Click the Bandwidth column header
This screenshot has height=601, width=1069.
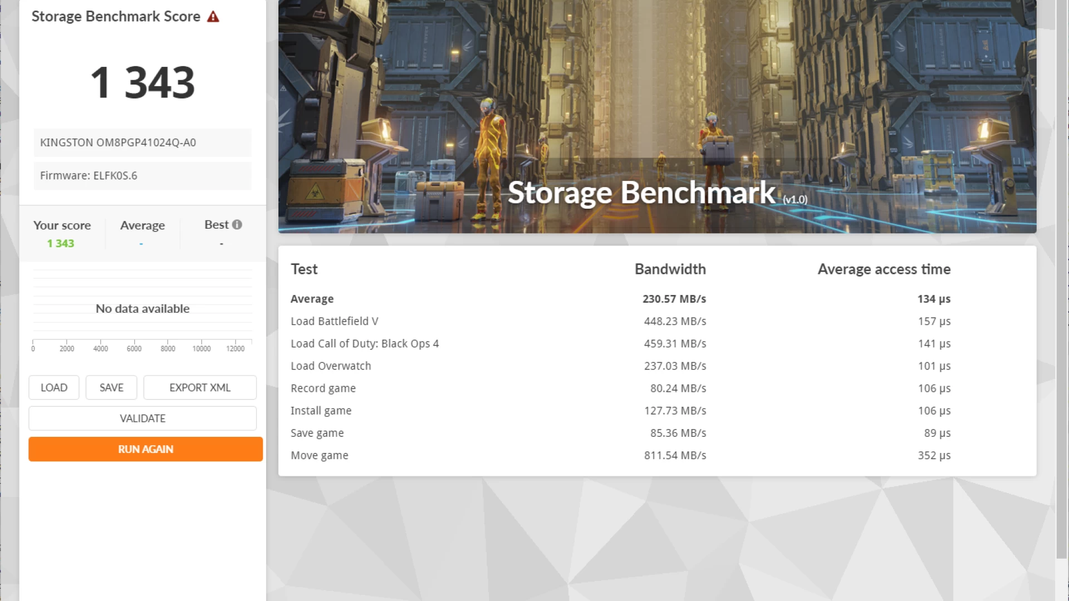coord(670,269)
